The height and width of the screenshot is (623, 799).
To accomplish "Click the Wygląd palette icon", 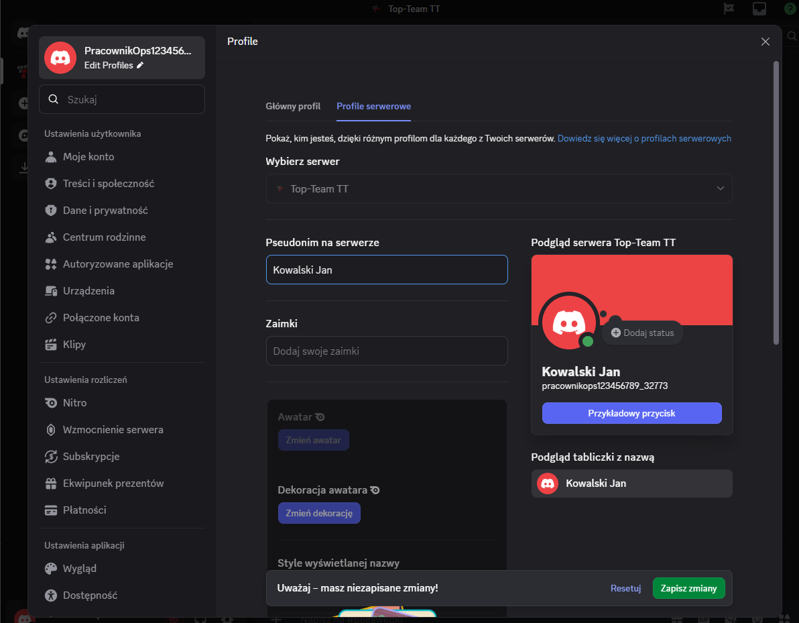I will coord(51,569).
